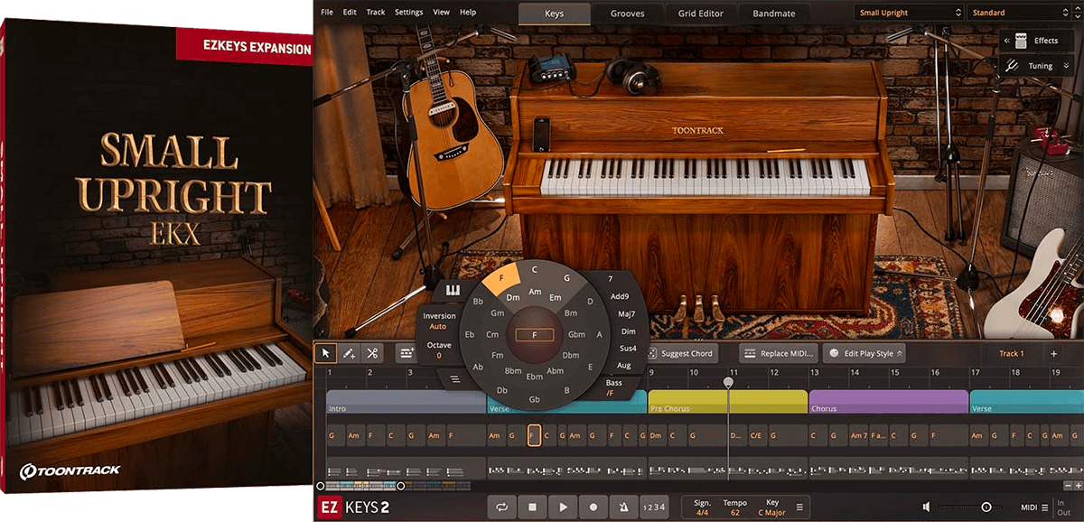Select the scissors split tool
This screenshot has height=522, width=1084.
pyautogui.click(x=372, y=353)
